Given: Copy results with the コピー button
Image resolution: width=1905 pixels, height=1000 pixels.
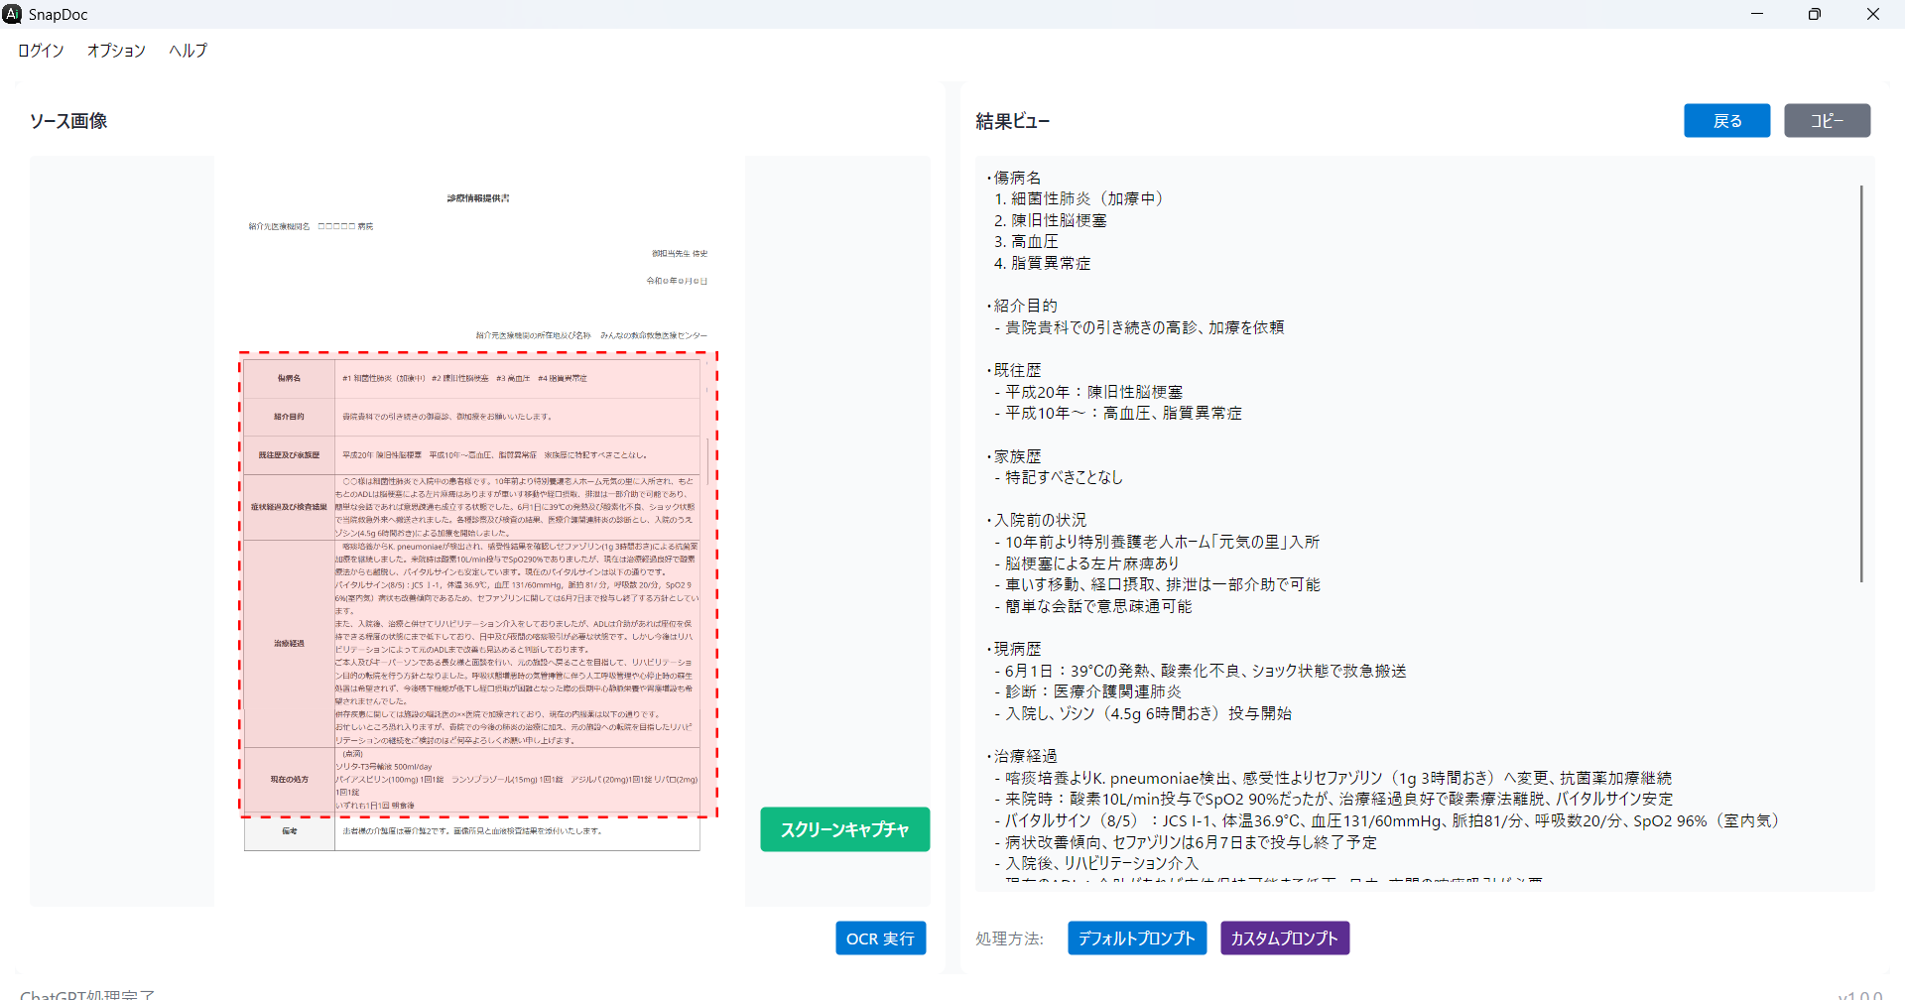Looking at the screenshot, I should tap(1826, 121).
